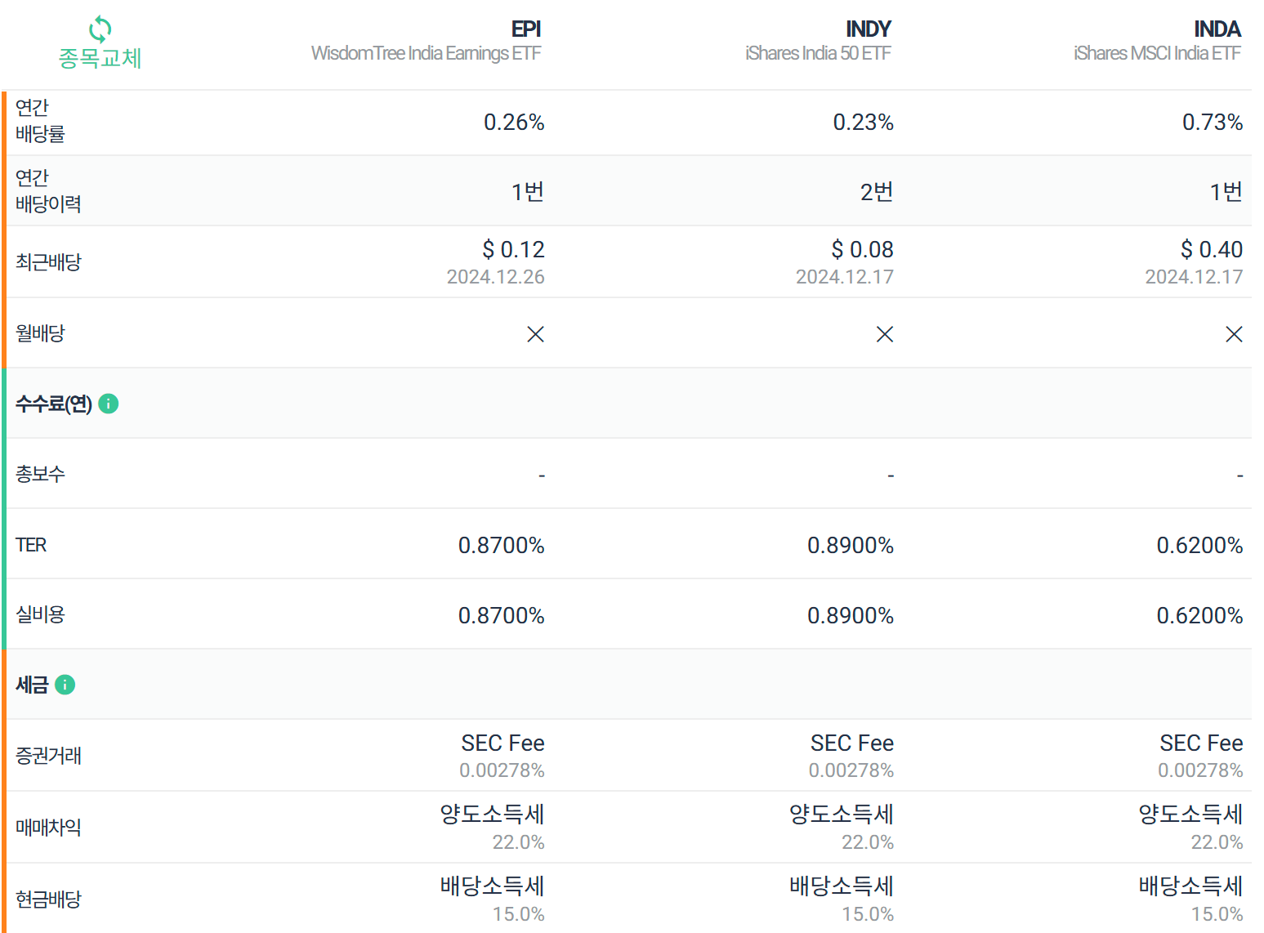This screenshot has width=1264, height=933.
Task: Click the 세금 section header
Action: [x=32, y=685]
